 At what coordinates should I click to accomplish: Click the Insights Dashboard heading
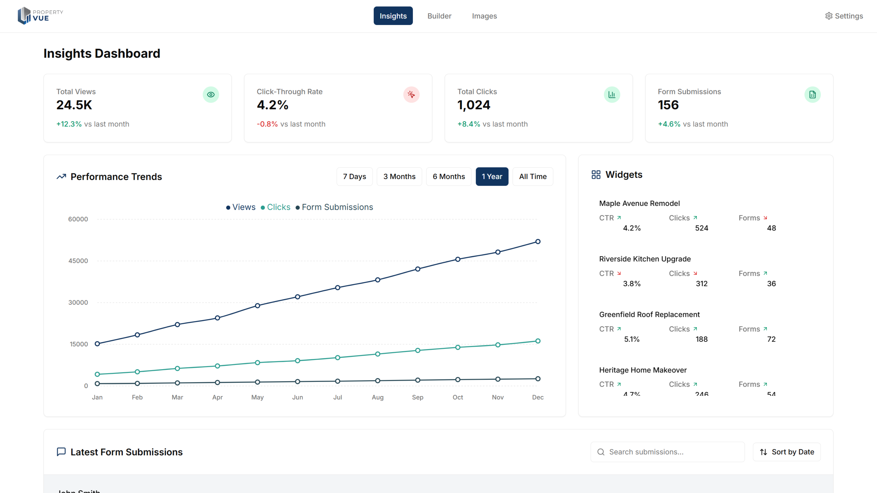pyautogui.click(x=102, y=53)
